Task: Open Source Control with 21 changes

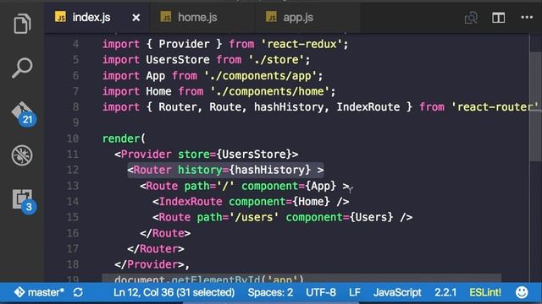Action: click(24, 114)
